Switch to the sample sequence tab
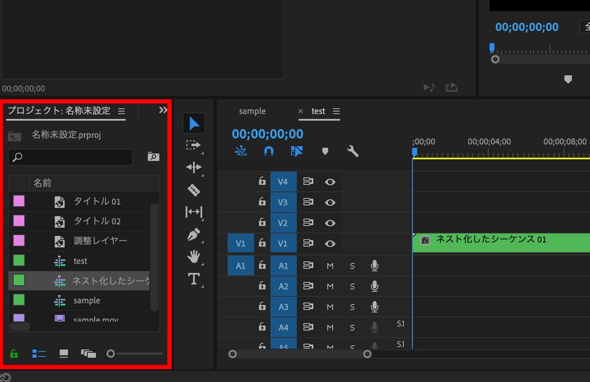The image size is (590, 382). 252,111
